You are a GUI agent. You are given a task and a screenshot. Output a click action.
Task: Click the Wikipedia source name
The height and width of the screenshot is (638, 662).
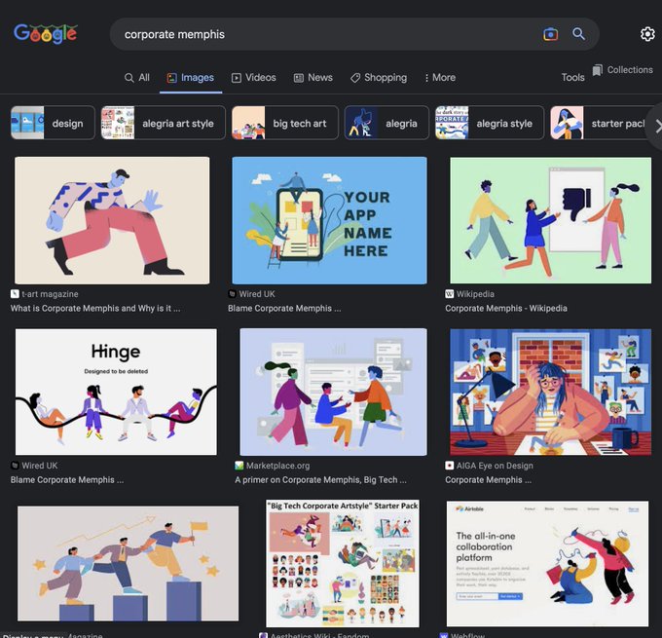(475, 294)
